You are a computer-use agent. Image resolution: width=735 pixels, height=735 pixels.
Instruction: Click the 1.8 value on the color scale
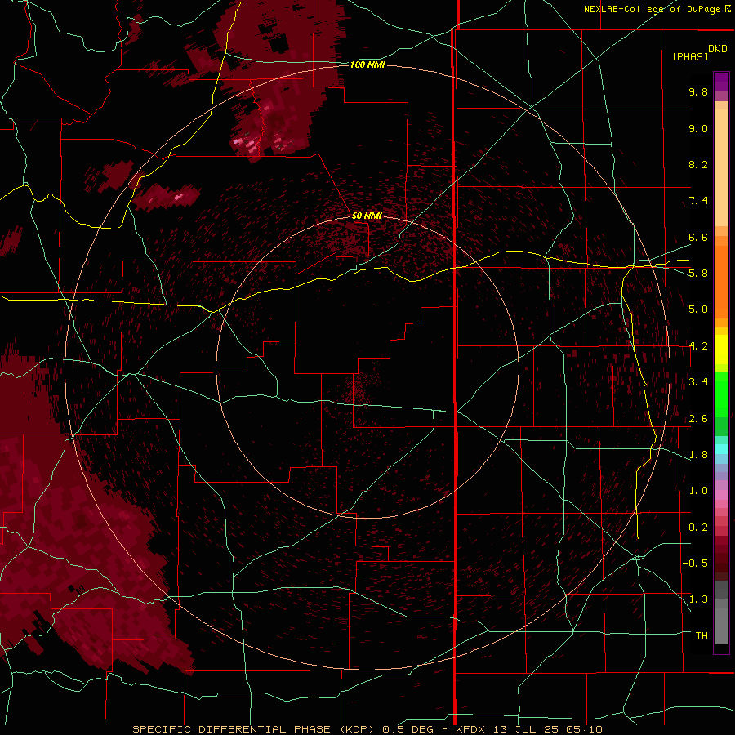tap(698, 455)
